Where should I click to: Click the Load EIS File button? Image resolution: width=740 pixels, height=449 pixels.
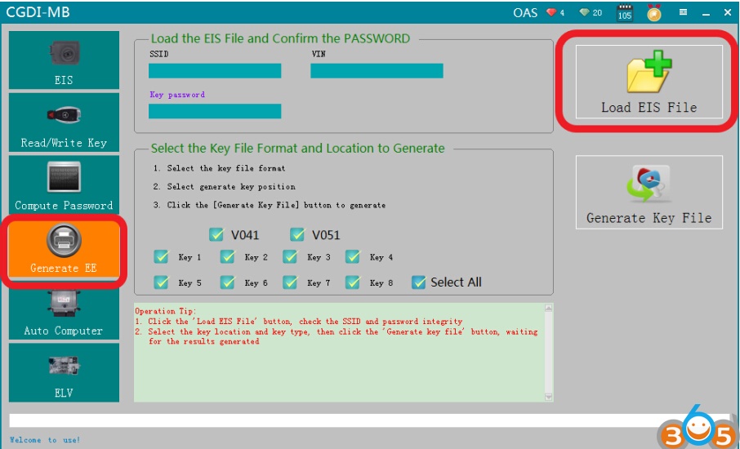[x=649, y=82]
